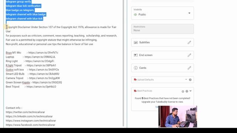Click the description scrollbar

click(x=123, y=63)
